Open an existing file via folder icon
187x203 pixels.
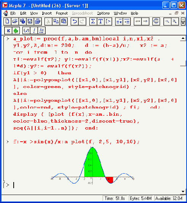[x=15, y=21]
